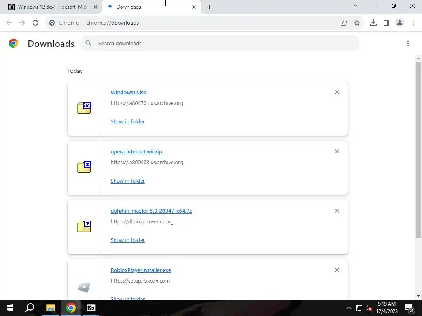Open the network tray icon
The height and width of the screenshot is (316, 422).
tap(359, 308)
